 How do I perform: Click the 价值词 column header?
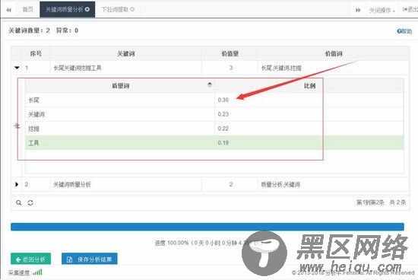[x=334, y=53]
